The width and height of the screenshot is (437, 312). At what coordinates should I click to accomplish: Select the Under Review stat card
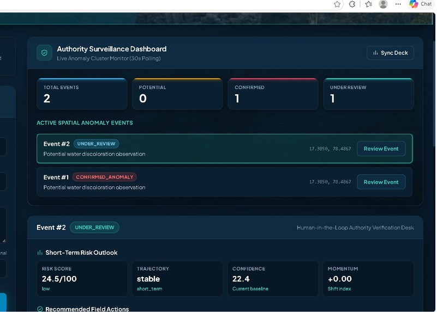[368, 94]
